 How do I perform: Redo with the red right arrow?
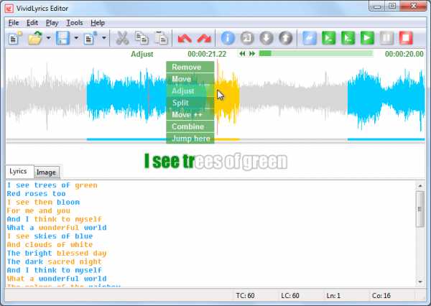coord(204,39)
